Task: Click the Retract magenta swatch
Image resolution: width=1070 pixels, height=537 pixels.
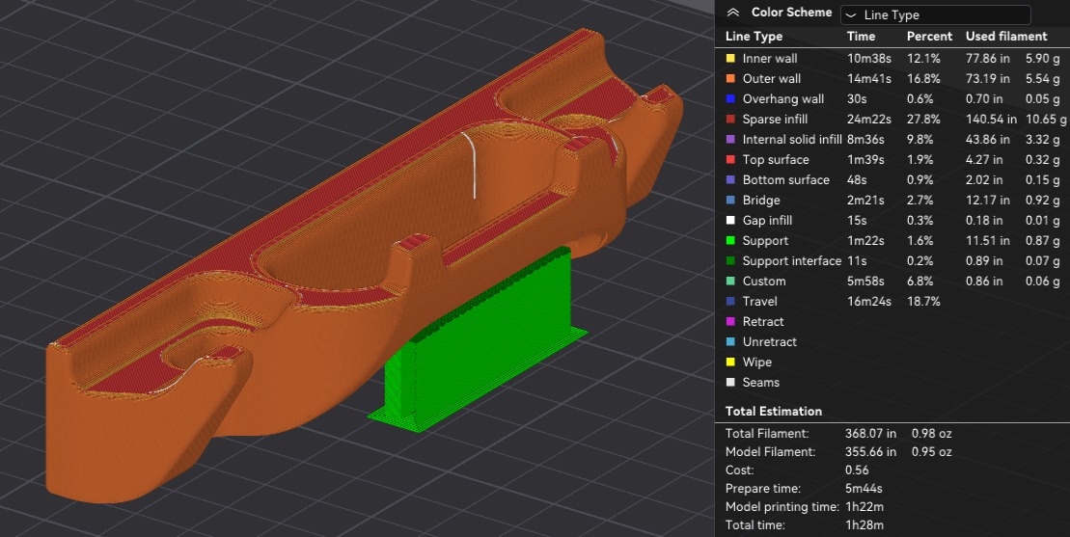Action: (730, 322)
